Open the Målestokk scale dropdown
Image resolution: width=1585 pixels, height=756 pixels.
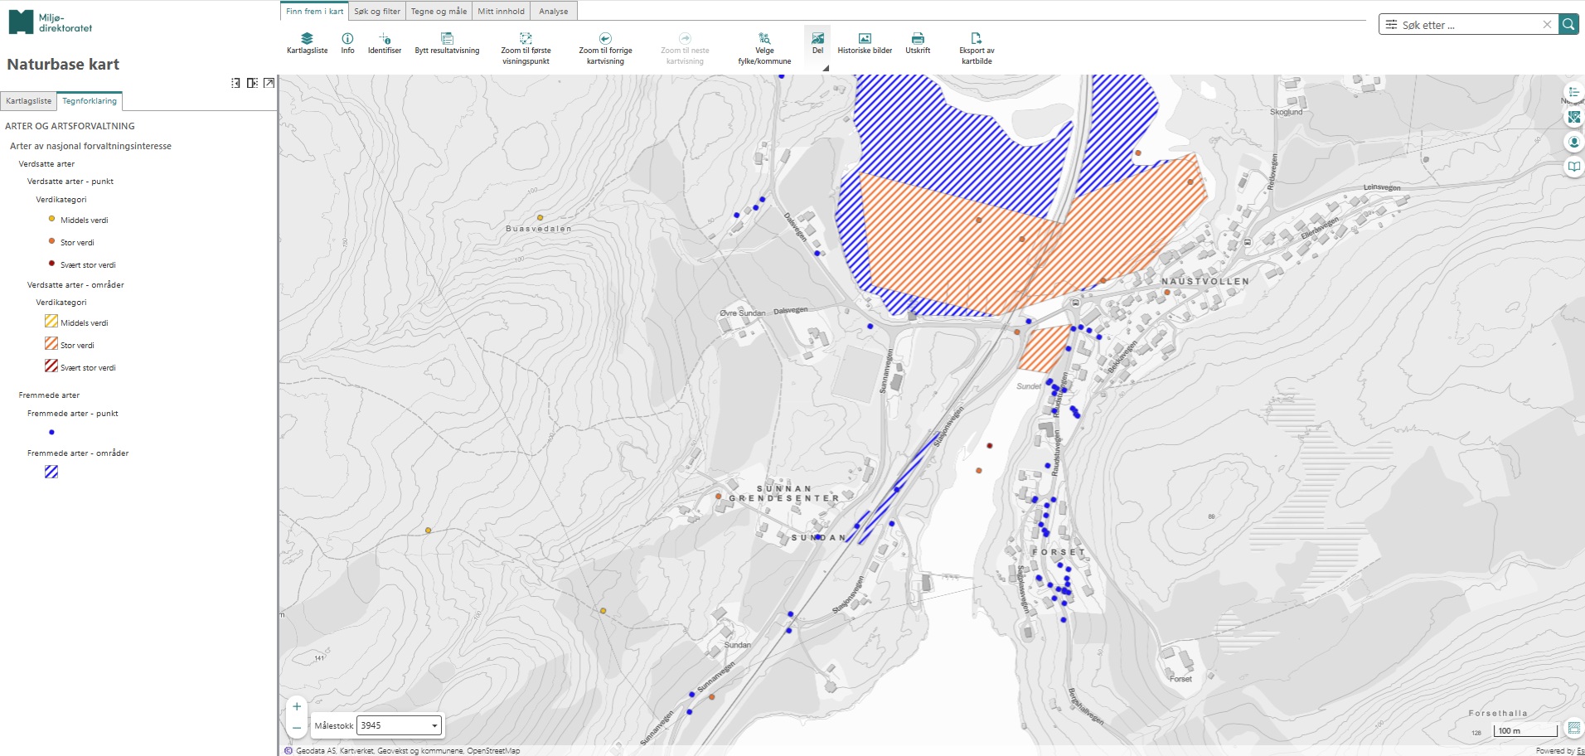point(400,725)
